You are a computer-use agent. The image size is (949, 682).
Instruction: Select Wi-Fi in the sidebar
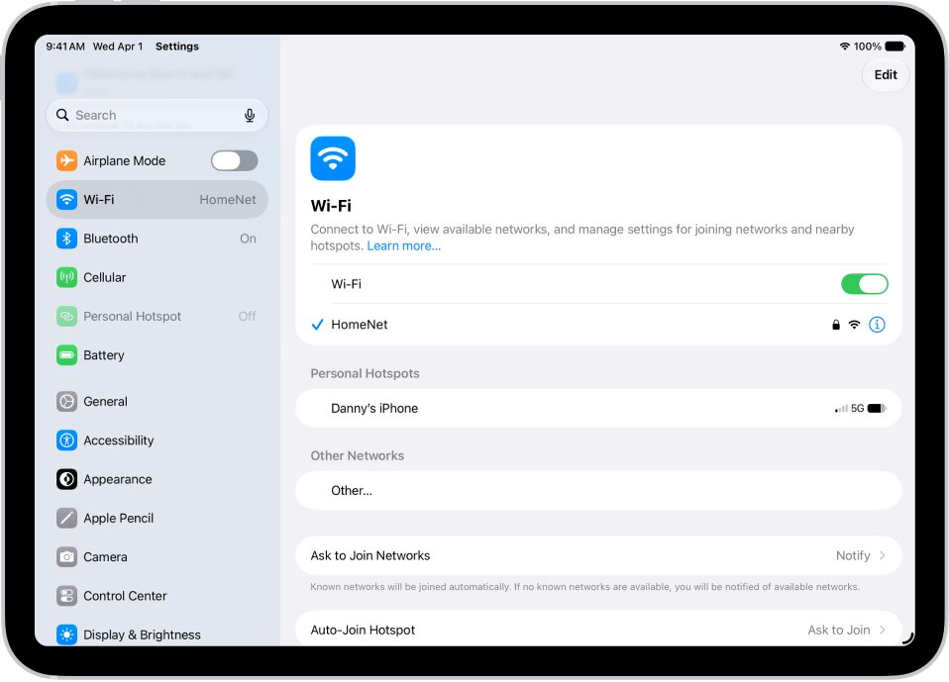point(157,200)
